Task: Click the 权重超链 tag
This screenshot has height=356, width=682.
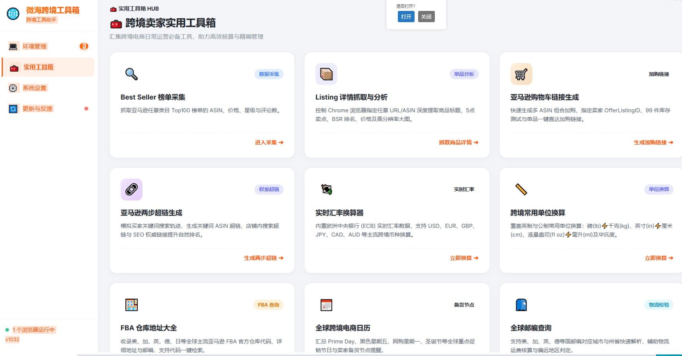Action: coord(269,189)
